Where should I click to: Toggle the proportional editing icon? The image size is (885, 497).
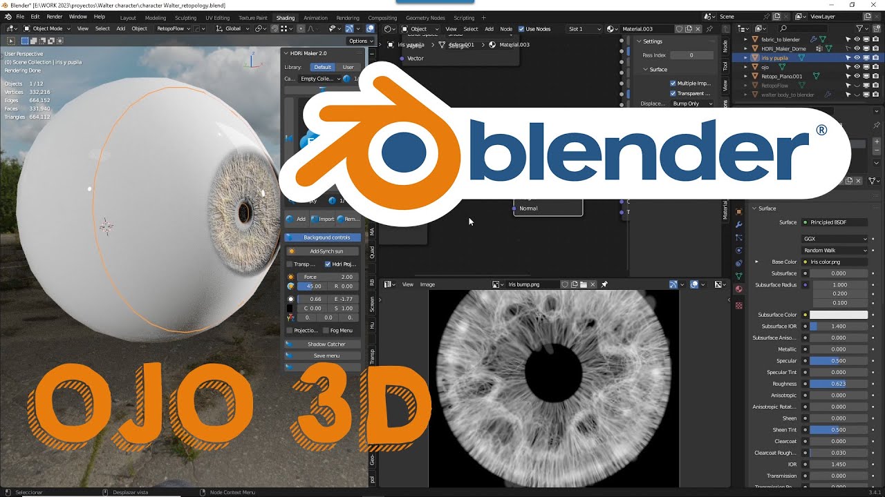(x=300, y=28)
